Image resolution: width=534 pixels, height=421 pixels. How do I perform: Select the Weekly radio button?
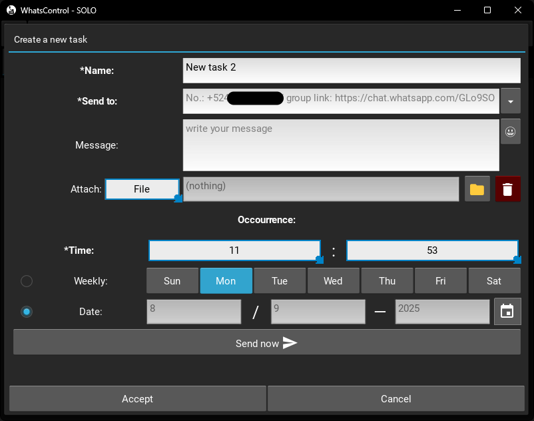pos(27,281)
